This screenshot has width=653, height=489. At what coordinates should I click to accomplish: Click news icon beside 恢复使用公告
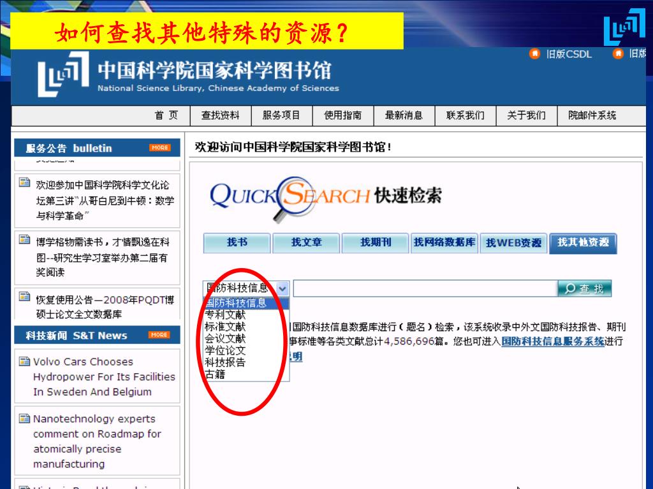pyautogui.click(x=25, y=297)
